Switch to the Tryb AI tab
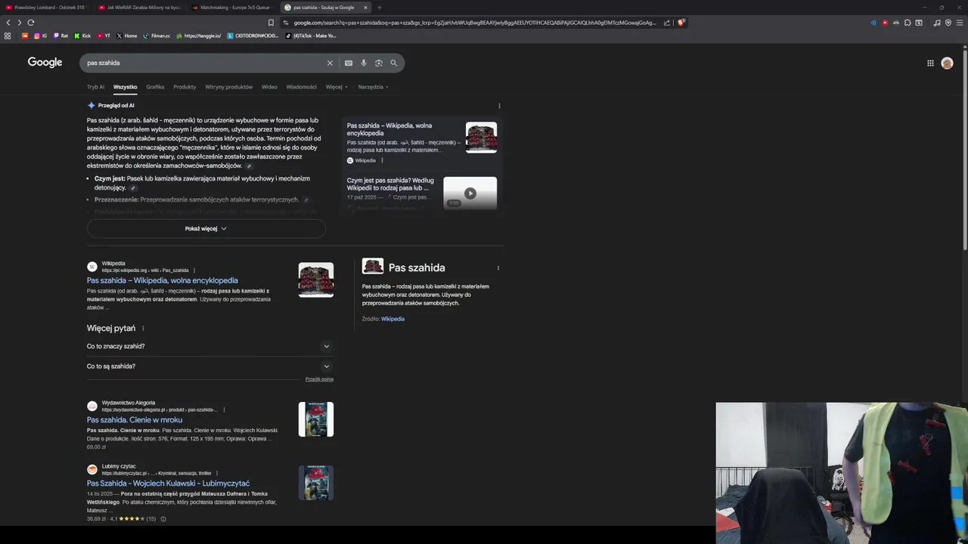Screen dimensions: 968x544 pos(95,87)
